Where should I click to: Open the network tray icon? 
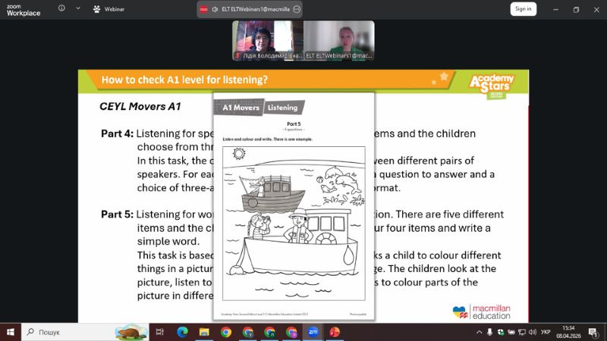pyautogui.click(x=522, y=332)
